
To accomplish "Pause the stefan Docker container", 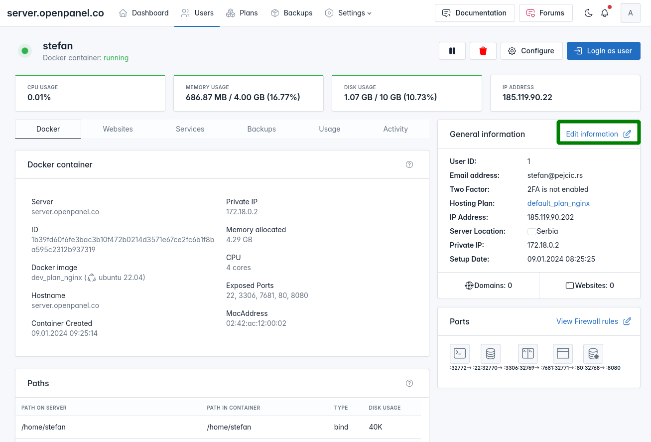I will tap(452, 51).
